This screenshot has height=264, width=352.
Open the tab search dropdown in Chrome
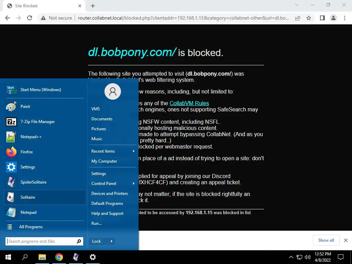click(297, 5)
